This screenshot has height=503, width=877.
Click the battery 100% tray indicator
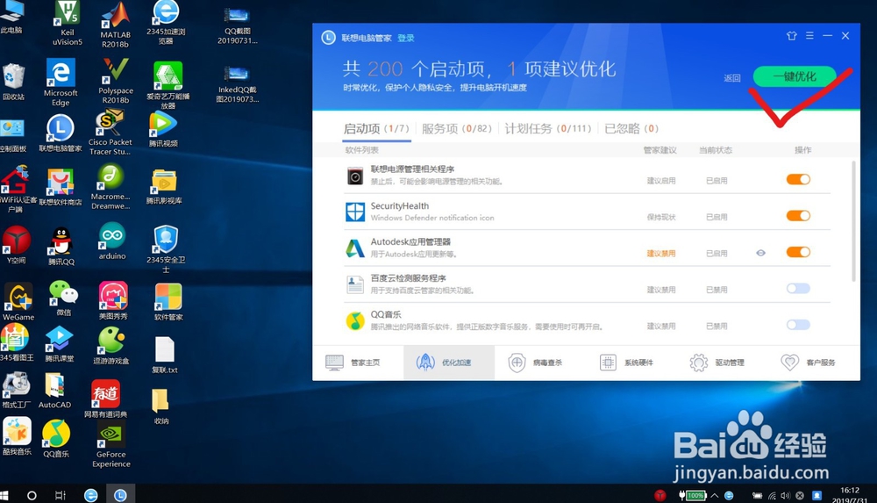click(x=693, y=495)
